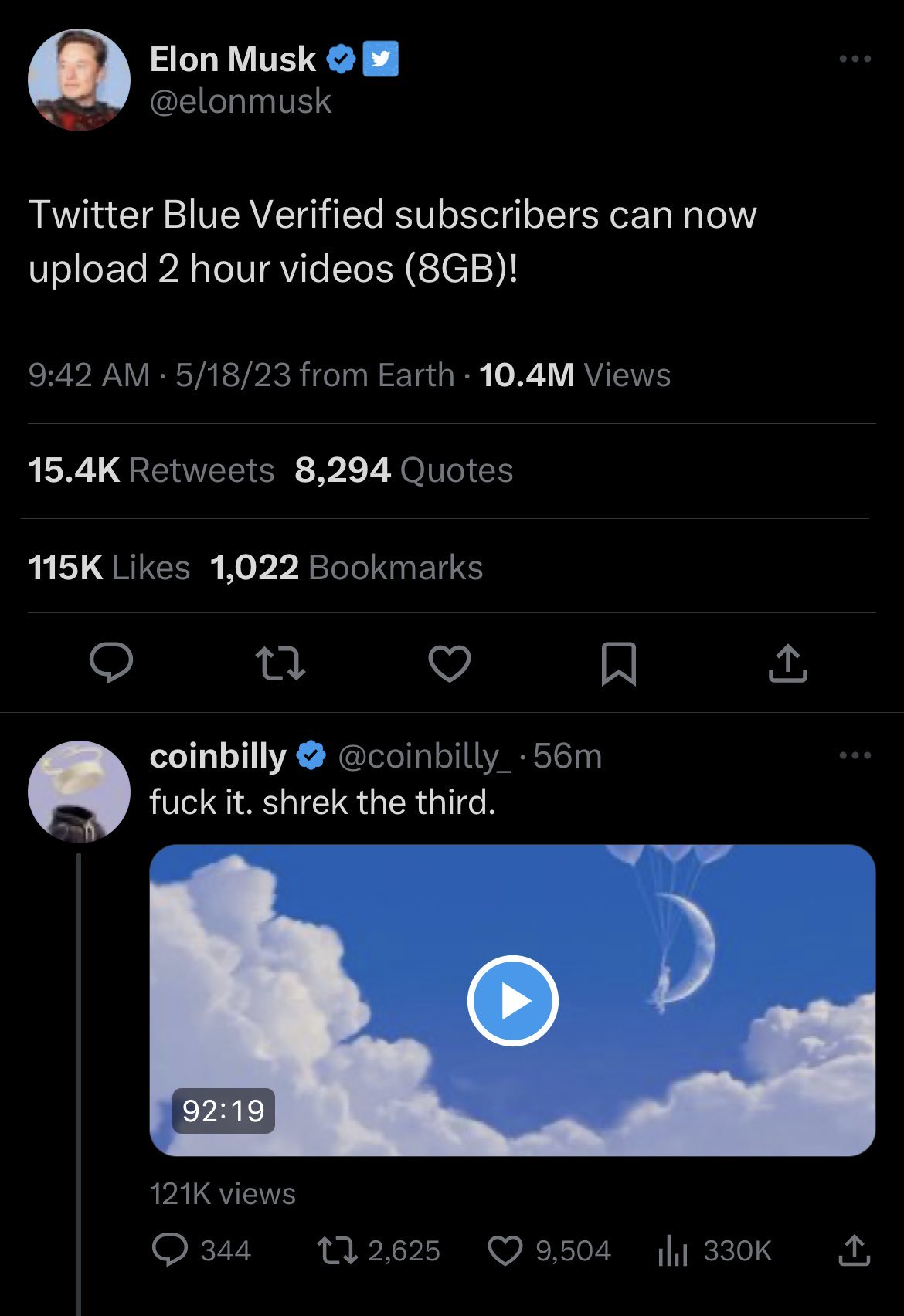View the 8,294 Quotes list
This screenshot has height=1316, width=904.
point(403,470)
